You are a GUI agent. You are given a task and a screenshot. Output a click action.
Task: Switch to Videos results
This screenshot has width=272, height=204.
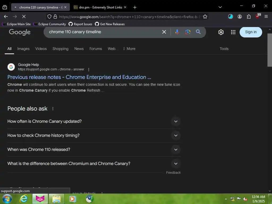click(x=41, y=49)
